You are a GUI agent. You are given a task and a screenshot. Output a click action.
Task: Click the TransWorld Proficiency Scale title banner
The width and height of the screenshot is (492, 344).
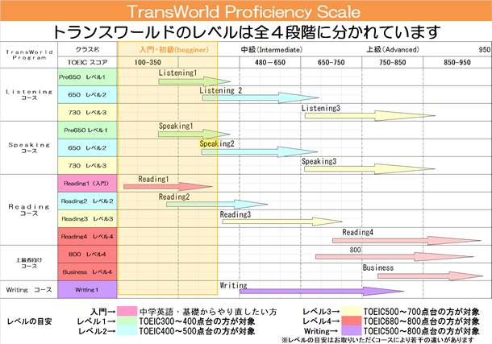point(246,11)
